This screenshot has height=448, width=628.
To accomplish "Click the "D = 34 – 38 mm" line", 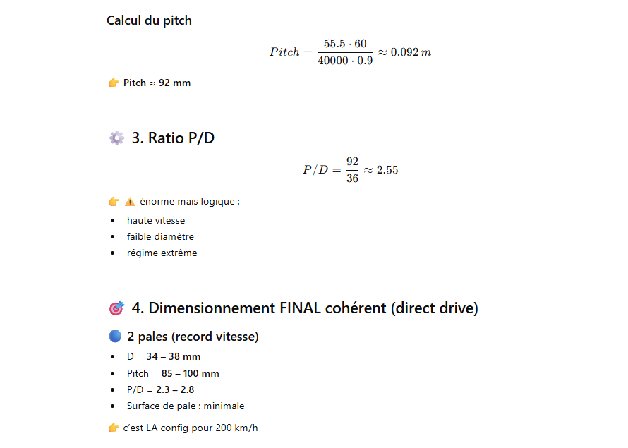I will click(164, 357).
